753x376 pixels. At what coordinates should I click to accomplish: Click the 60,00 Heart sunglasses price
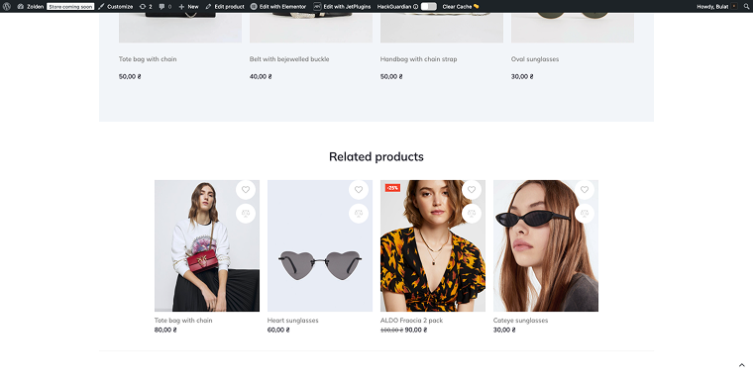pyautogui.click(x=278, y=330)
